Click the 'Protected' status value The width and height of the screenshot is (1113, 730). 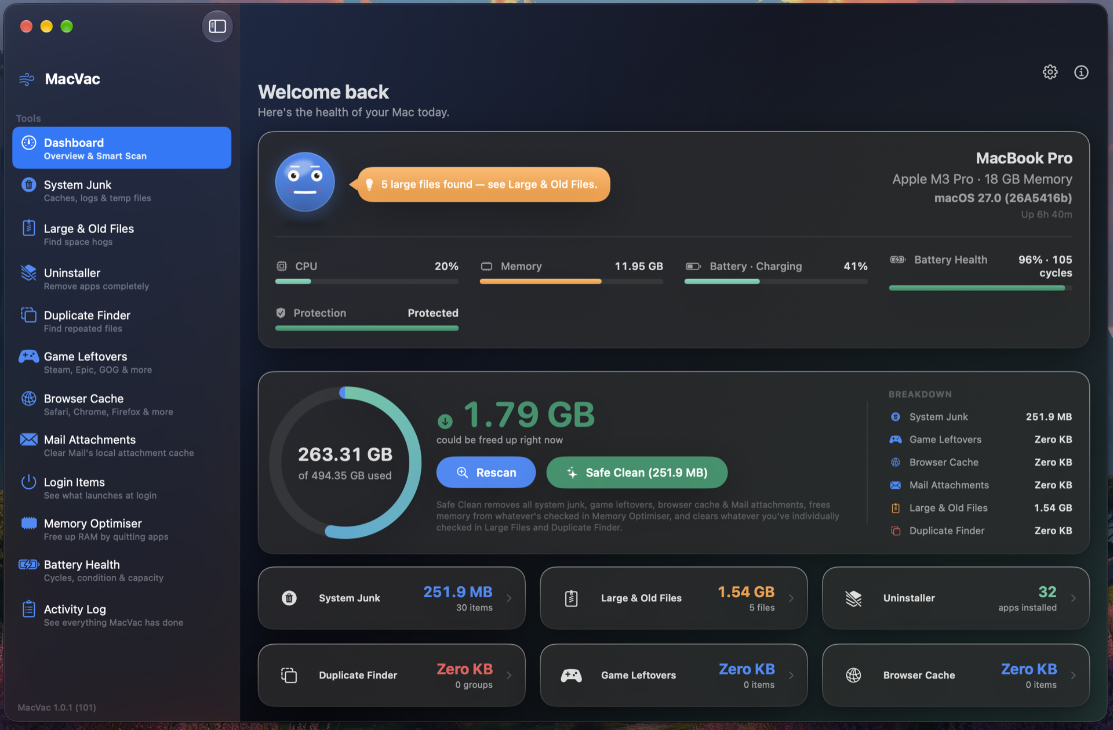[432, 313]
